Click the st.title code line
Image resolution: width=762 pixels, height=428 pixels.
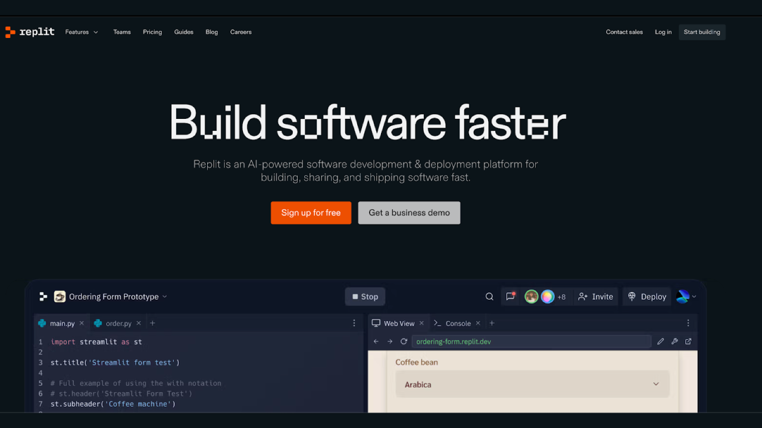click(x=115, y=363)
